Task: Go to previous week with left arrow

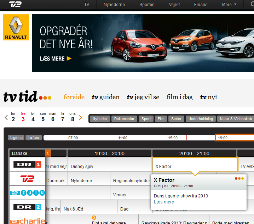Action: (x=6, y=117)
